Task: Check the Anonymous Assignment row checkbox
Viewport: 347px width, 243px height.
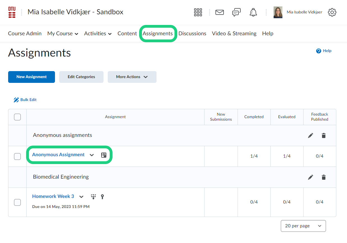Action: pos(17,156)
